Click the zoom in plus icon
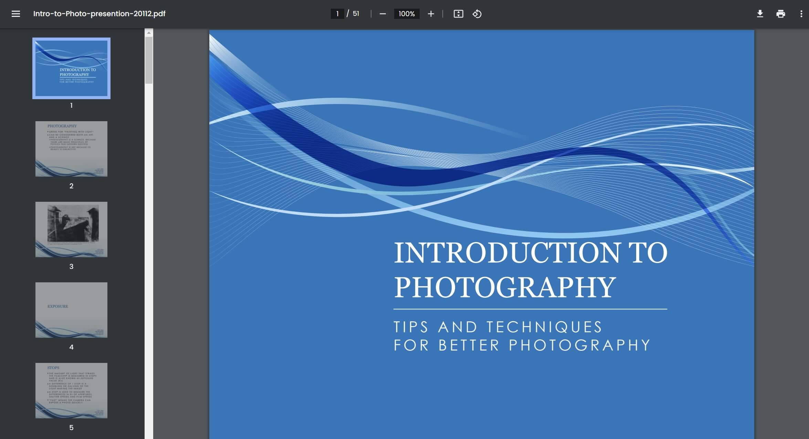Screen dimensions: 809x439 (x=431, y=14)
